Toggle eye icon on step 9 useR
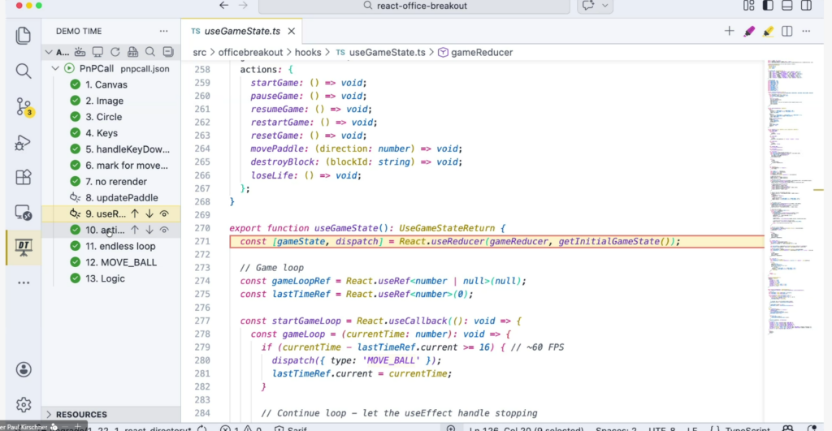 click(164, 213)
